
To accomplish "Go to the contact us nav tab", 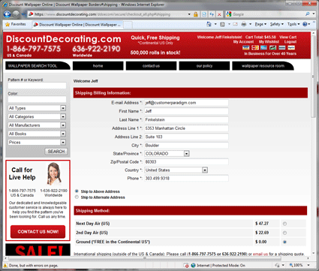I will (x=151, y=66).
